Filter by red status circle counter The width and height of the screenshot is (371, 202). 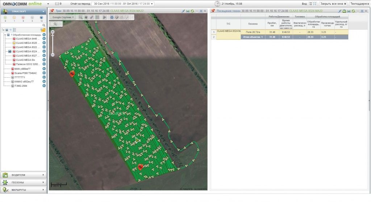pos(23,18)
